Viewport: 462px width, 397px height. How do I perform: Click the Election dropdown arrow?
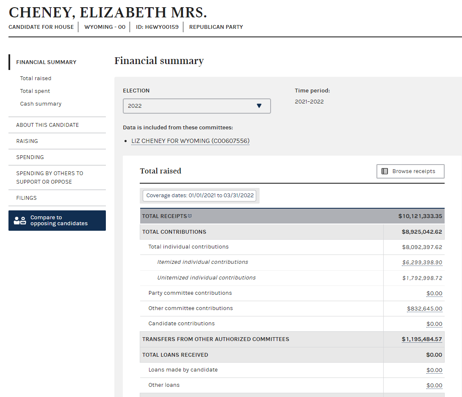(259, 106)
